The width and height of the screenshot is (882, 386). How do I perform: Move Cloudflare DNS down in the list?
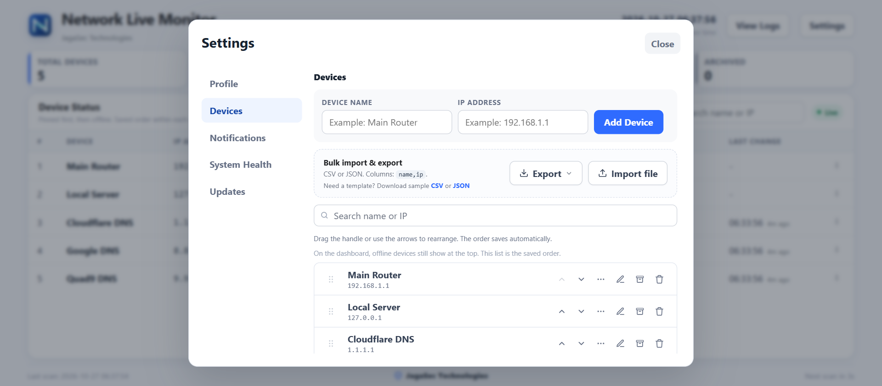click(x=581, y=343)
